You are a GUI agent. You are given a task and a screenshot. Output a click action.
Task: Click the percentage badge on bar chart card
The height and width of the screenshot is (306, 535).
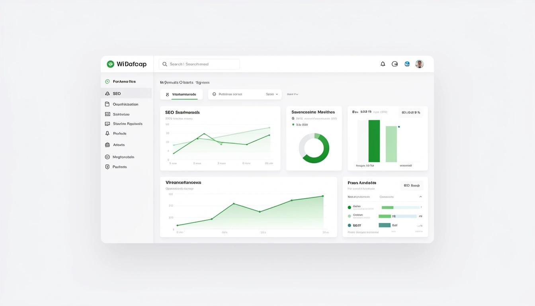click(x=411, y=112)
